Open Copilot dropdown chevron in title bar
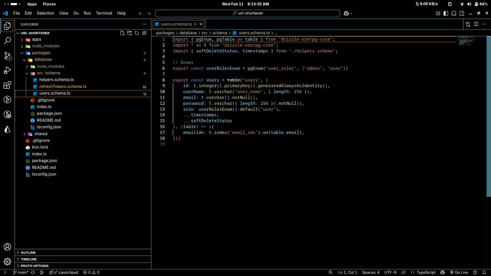491x276 pixels. [x=351, y=13]
